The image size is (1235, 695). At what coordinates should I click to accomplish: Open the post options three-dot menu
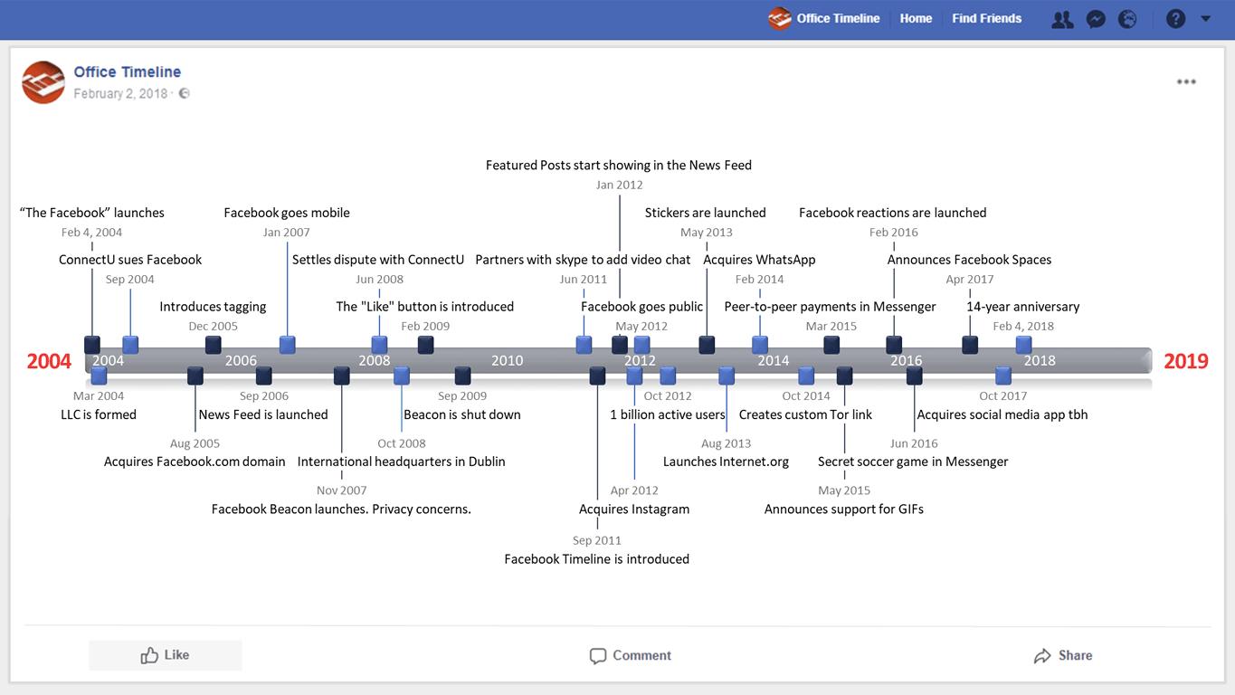(1186, 81)
